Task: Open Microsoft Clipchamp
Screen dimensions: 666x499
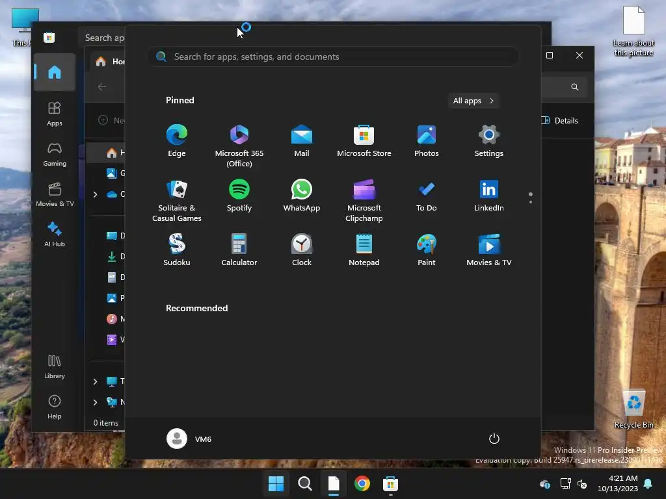Action: [x=364, y=200]
